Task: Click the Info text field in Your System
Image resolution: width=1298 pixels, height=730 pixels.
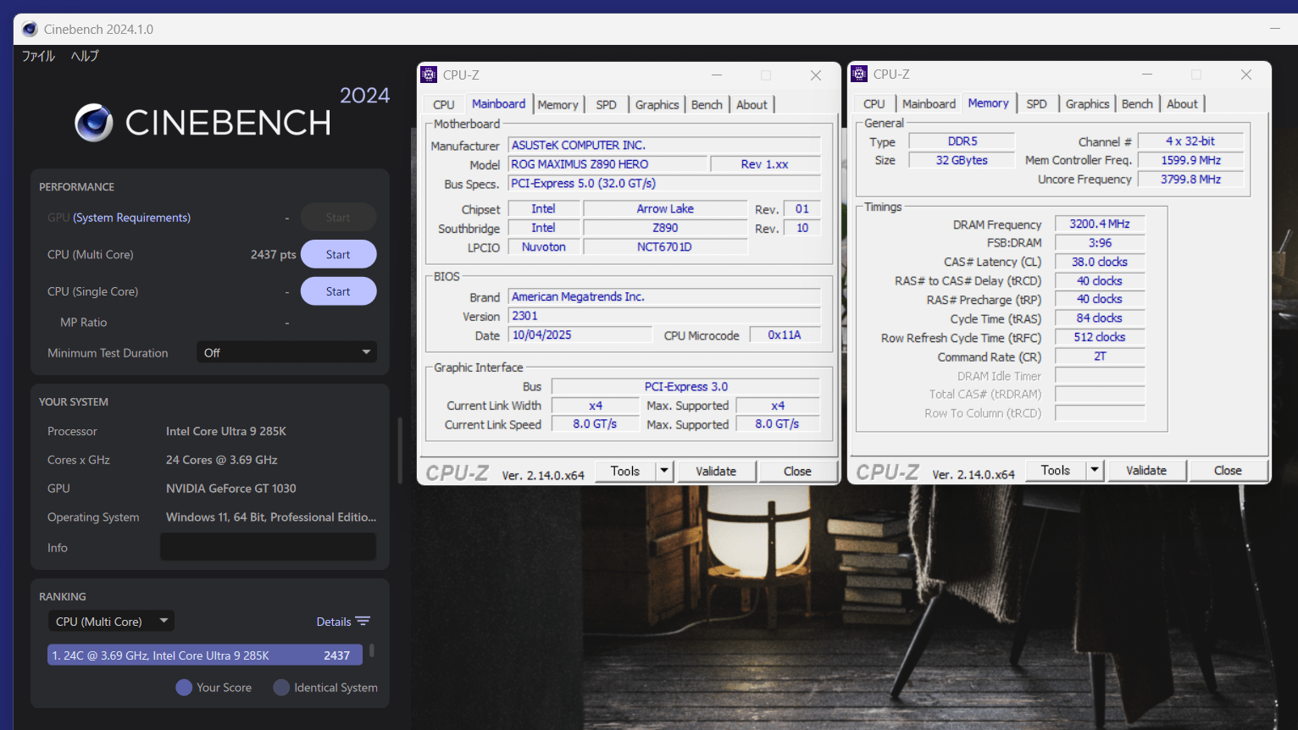Action: [268, 547]
